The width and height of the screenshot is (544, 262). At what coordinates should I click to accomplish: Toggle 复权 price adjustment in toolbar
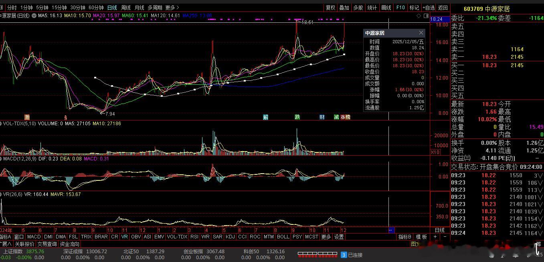pyautogui.click(x=330, y=8)
